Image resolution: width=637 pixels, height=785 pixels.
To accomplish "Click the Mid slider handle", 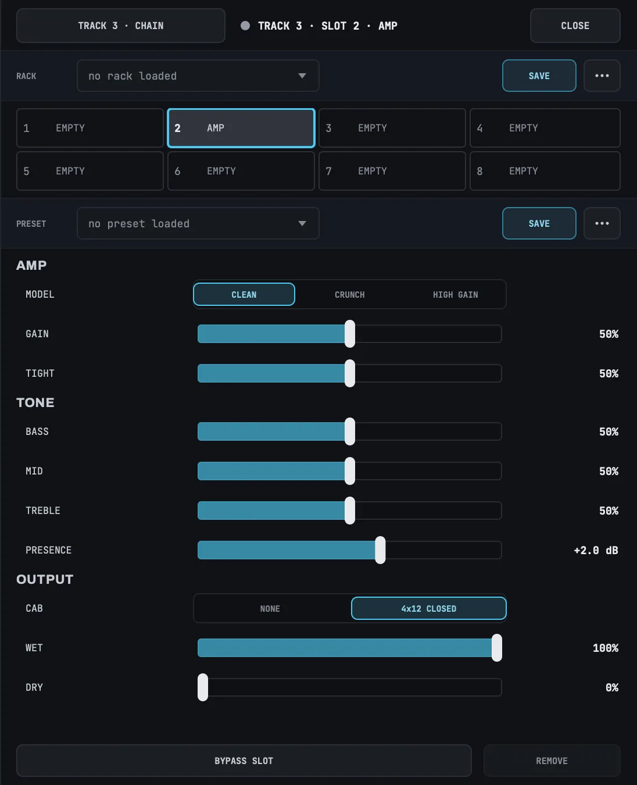I will (350, 471).
